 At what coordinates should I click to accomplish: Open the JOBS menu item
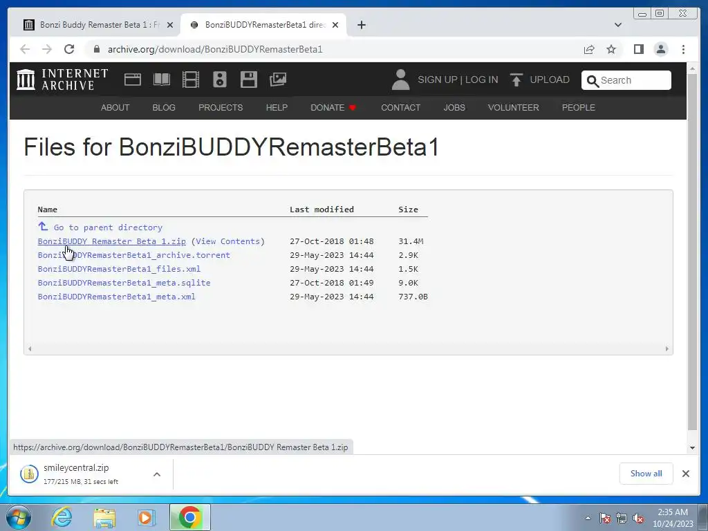(x=454, y=107)
